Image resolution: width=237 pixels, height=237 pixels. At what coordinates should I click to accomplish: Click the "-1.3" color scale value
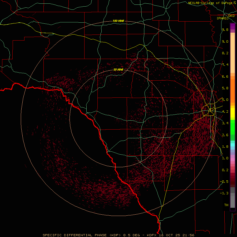click(224, 193)
